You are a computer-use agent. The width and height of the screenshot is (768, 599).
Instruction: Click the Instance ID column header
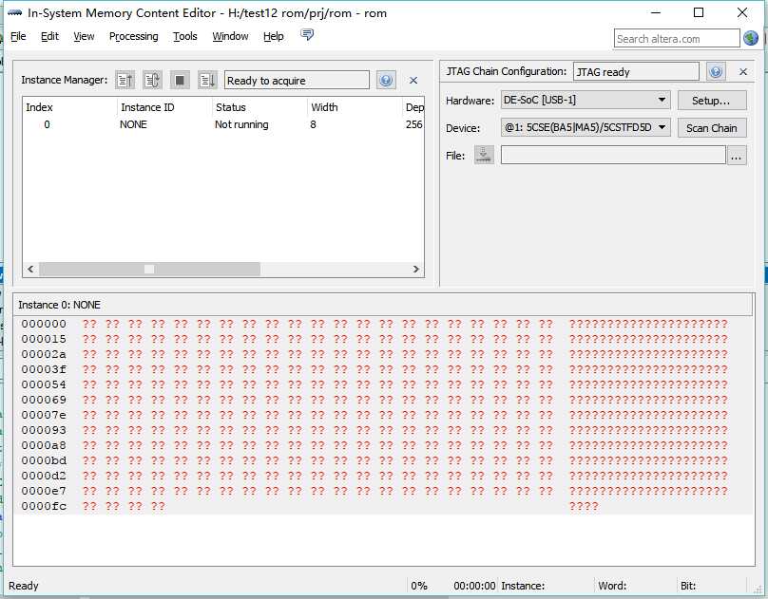coord(147,107)
